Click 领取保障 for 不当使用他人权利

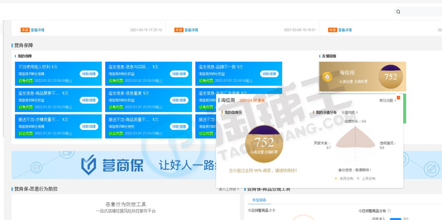pyautogui.click(x=89, y=74)
